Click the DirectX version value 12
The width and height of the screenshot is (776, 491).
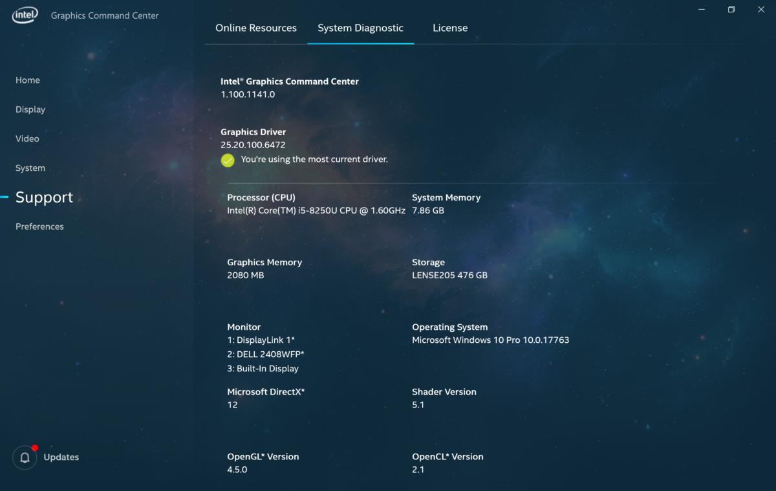(x=232, y=405)
